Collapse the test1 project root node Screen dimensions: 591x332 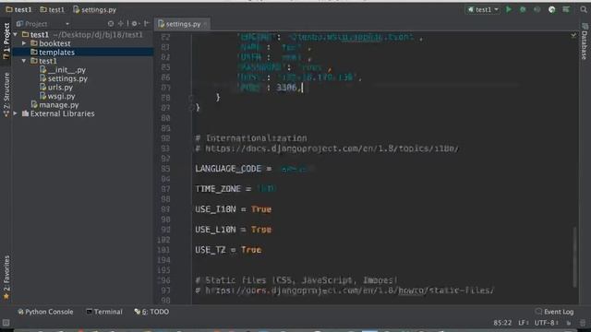click(x=16, y=35)
